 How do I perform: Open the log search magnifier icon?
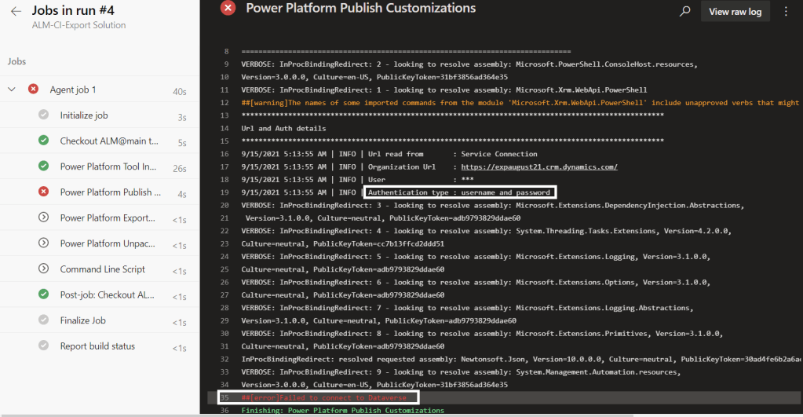[x=685, y=12]
